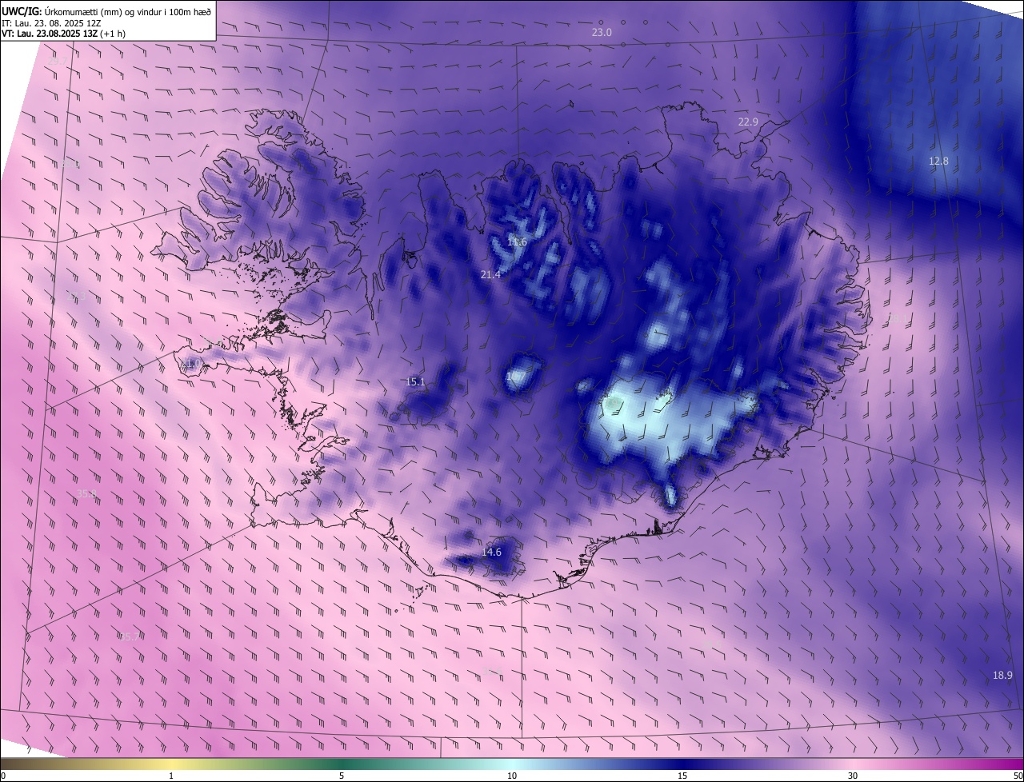This screenshot has width=1024, height=782.
Task: Click the faint 27.3 value label
Action: (x=76, y=296)
